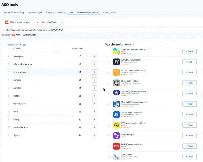Track the Urlaubsguru app

189,51
